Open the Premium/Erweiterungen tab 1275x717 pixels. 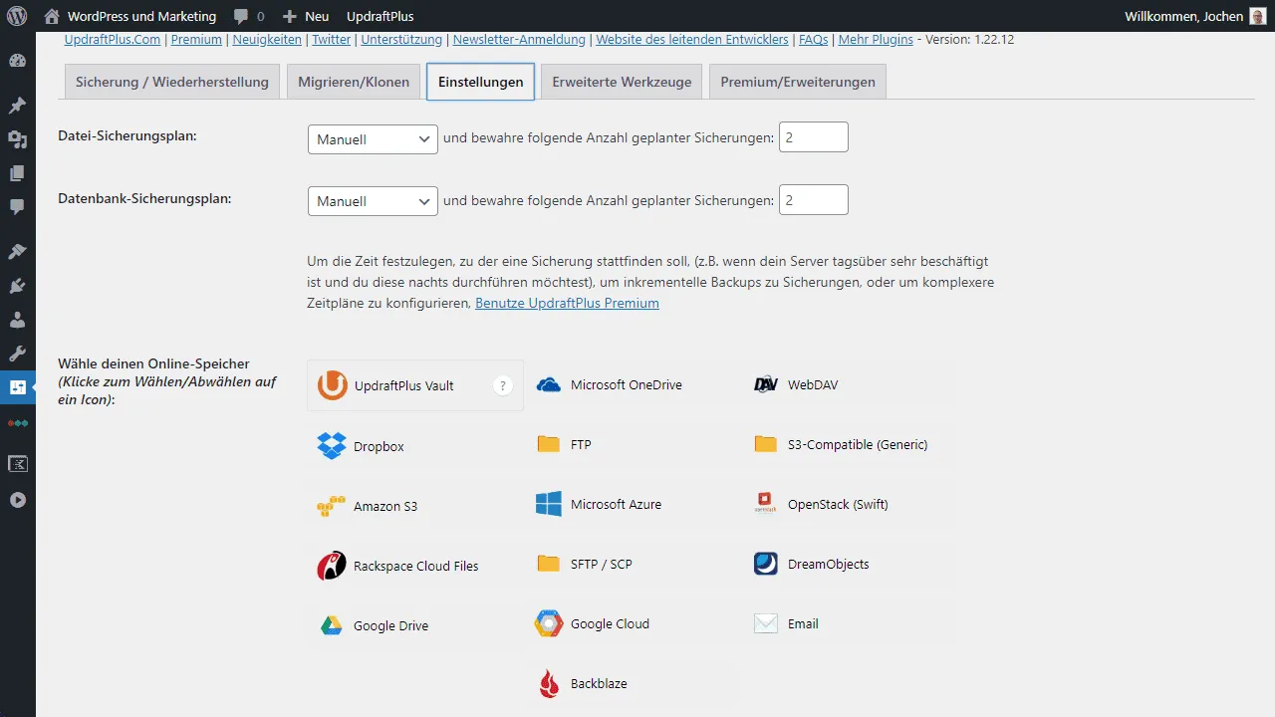pyautogui.click(x=798, y=82)
